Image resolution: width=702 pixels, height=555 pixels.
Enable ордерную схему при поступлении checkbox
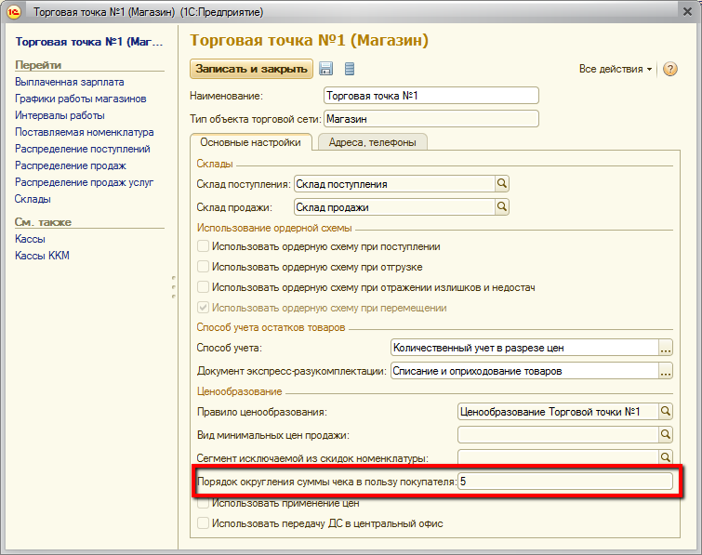click(x=203, y=247)
